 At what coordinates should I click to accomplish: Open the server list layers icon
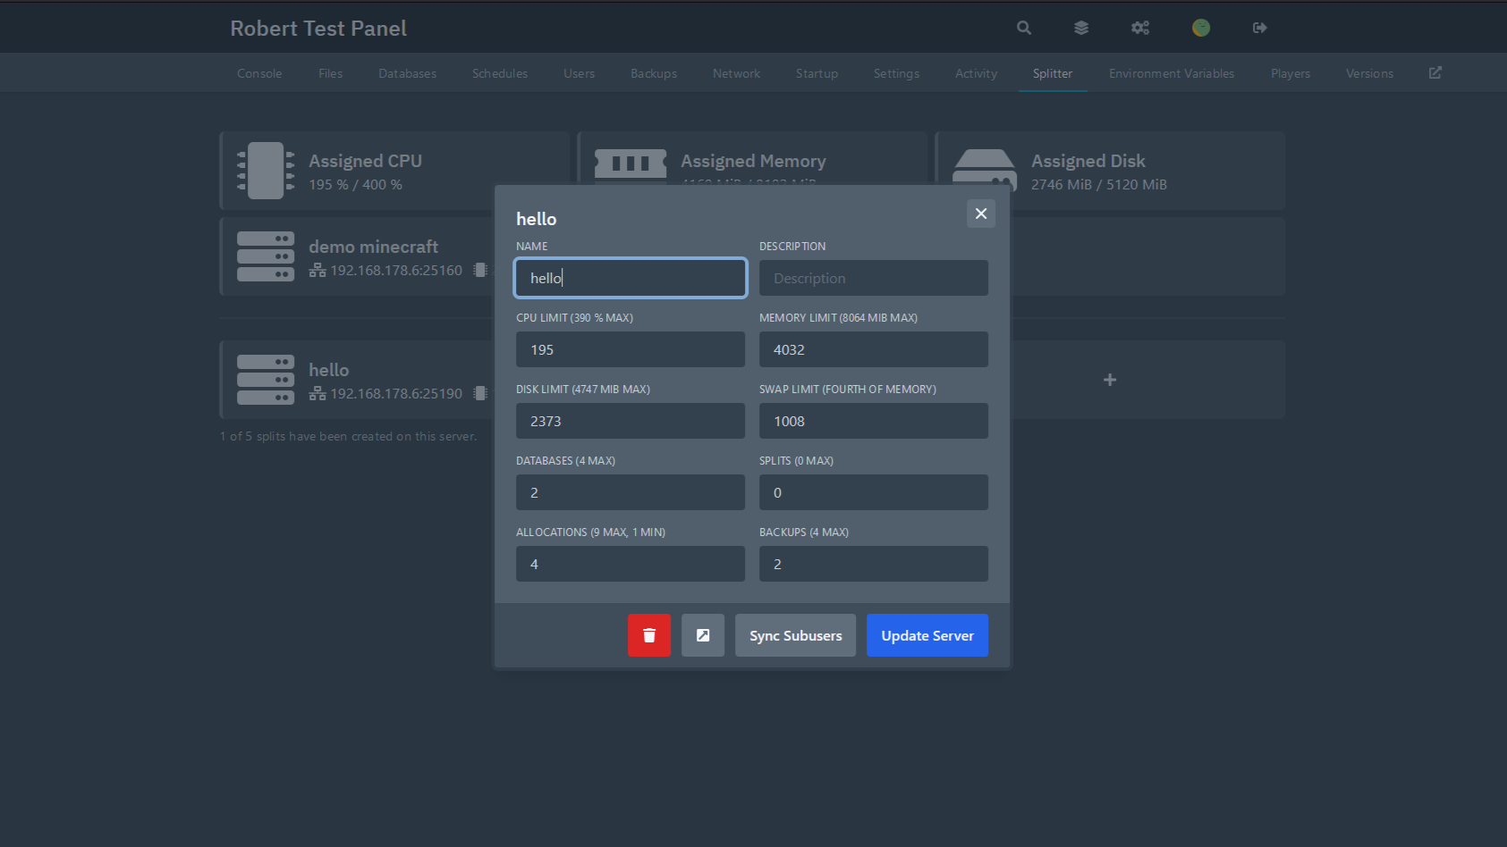[1081, 28]
